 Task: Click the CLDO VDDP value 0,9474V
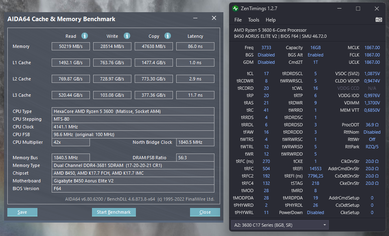(372, 81)
